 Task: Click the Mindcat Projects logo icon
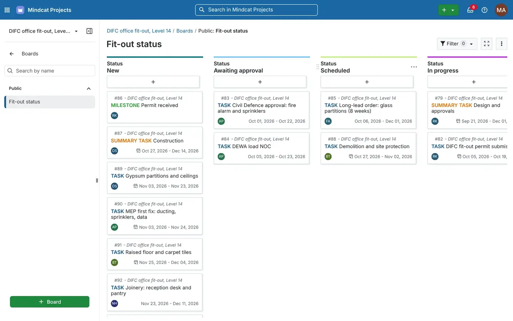coord(20,10)
